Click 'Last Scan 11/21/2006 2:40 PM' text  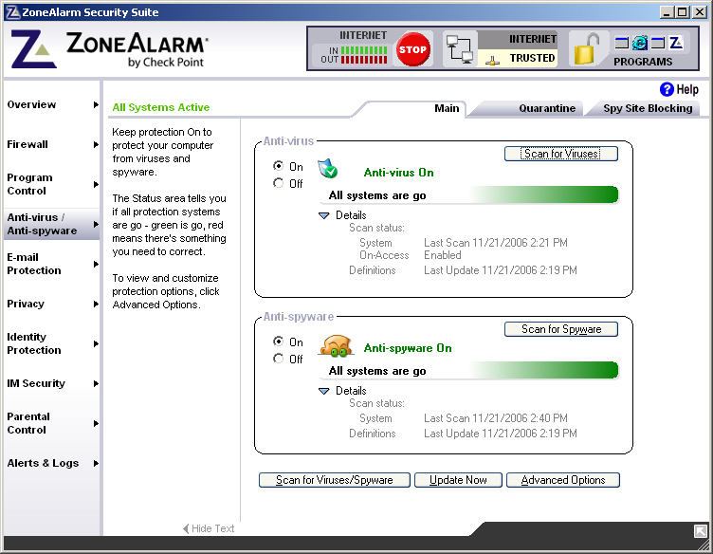tap(496, 418)
